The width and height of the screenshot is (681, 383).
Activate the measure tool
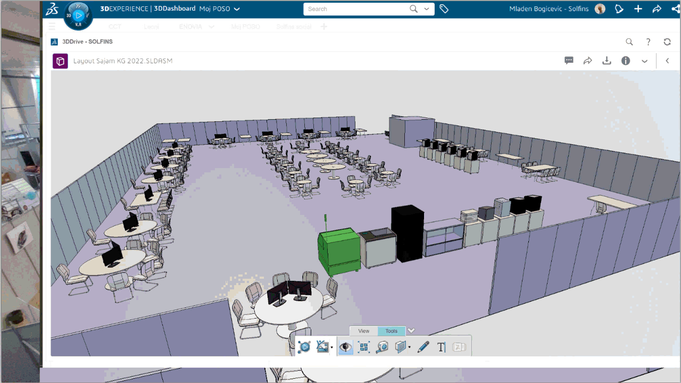click(x=382, y=347)
